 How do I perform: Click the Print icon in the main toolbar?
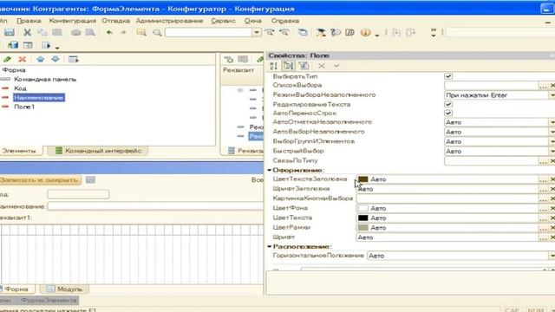click(75, 33)
